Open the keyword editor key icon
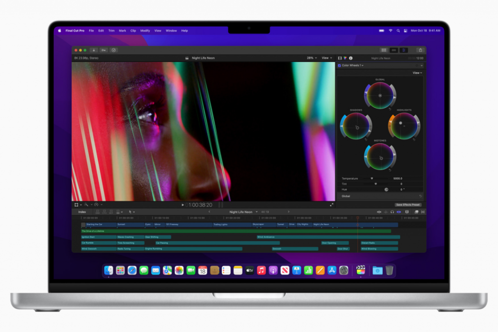 [104, 50]
